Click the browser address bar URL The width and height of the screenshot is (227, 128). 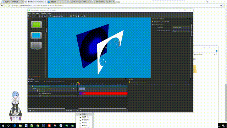[x=39, y=6]
